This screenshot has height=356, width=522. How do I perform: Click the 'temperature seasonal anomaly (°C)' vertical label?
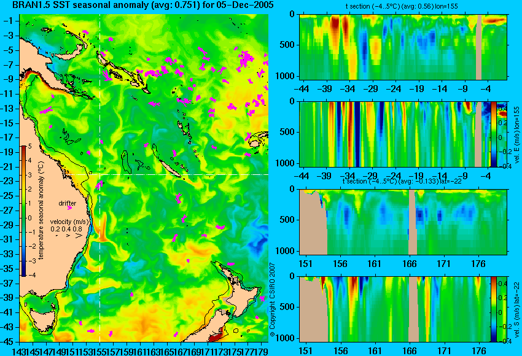(41, 211)
